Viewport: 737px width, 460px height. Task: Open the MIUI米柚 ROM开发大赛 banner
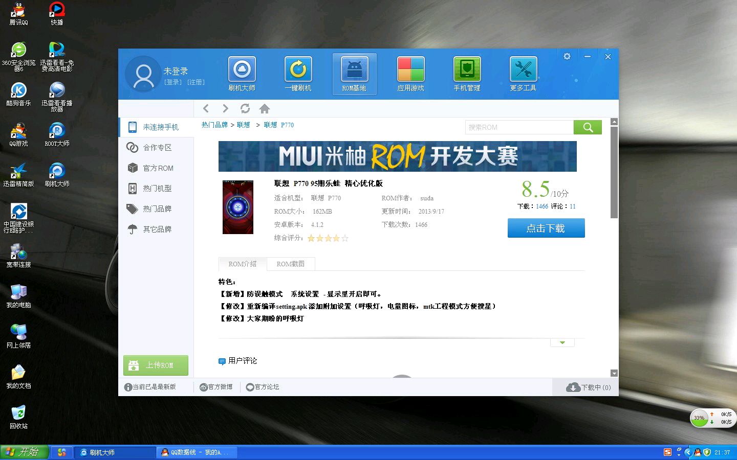pyautogui.click(x=398, y=156)
